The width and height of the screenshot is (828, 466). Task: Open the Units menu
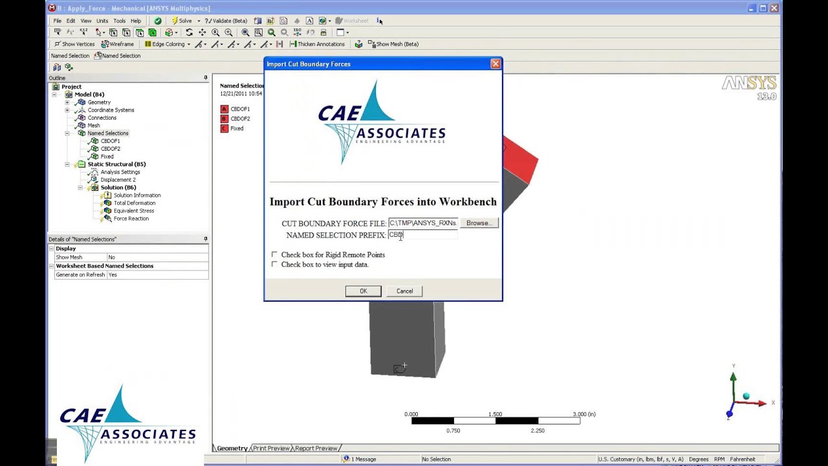click(x=102, y=21)
